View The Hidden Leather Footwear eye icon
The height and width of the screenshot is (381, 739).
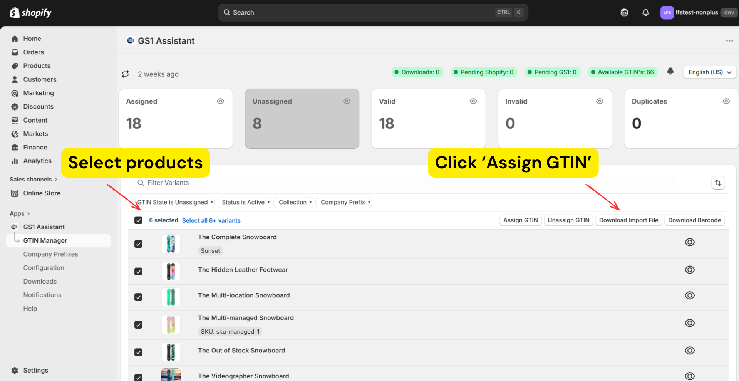click(x=690, y=270)
